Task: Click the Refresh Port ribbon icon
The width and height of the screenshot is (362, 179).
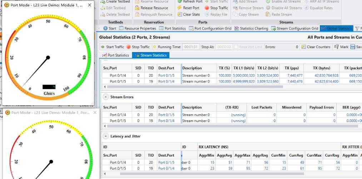Action: coord(180,1)
